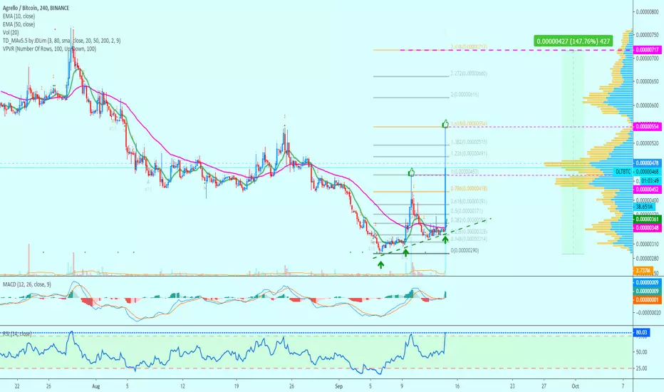664x392 pixels.
Task: Click the 22 date label on time axis
Action: pyautogui.click(x=17, y=386)
